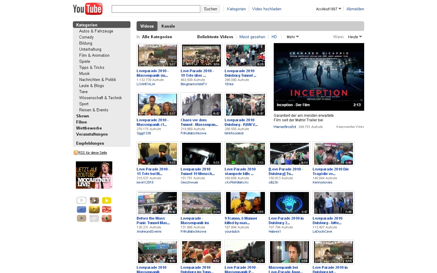Open the 1Enke uploader link
Screen dimensions: 437x273
(229, 84)
